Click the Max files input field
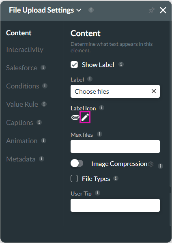Screen dimensions: 172x243 (x=115, y=146)
